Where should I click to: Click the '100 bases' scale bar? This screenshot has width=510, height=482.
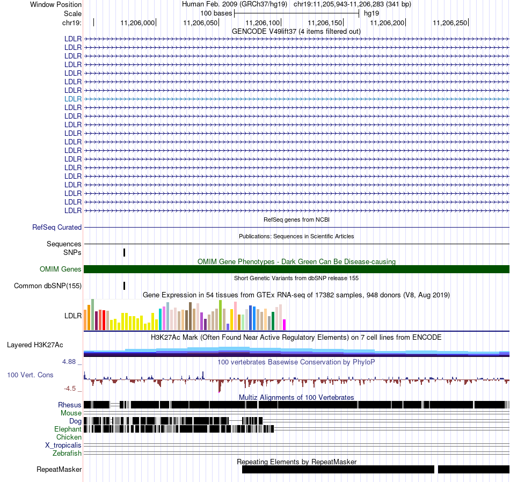click(x=296, y=13)
